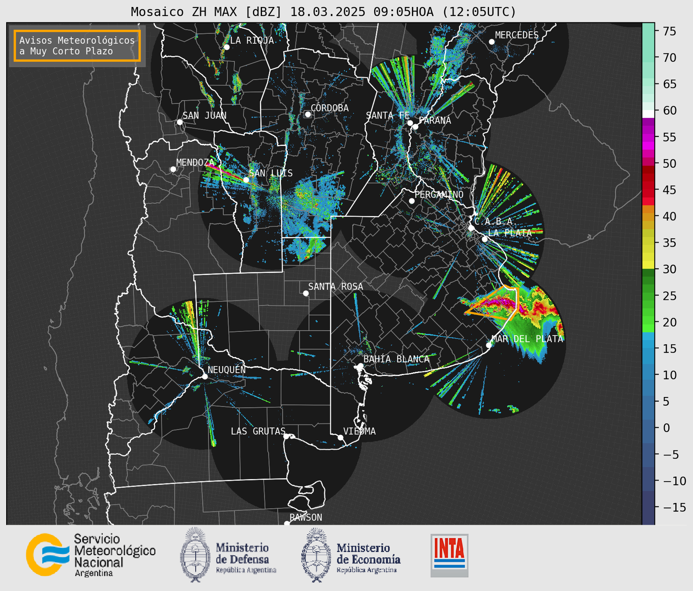Image resolution: width=693 pixels, height=591 pixels.
Task: Click the 40 dBZ orange color band
Action: [648, 216]
